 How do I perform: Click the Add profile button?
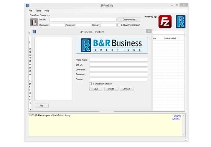(x=42, y=106)
